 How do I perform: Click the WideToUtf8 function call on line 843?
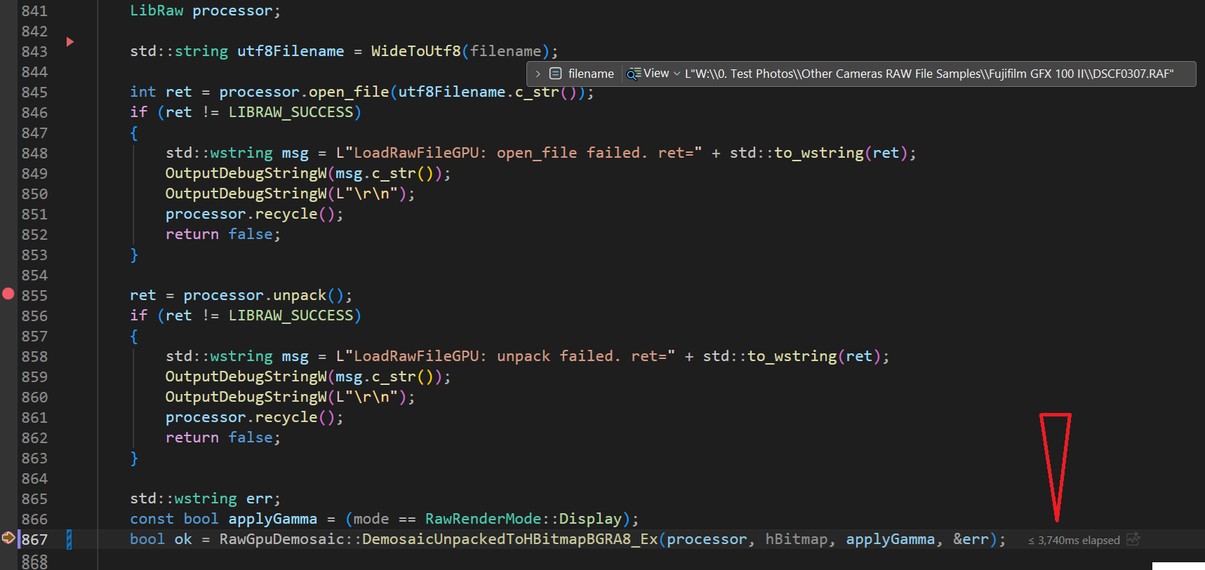pyautogui.click(x=415, y=51)
